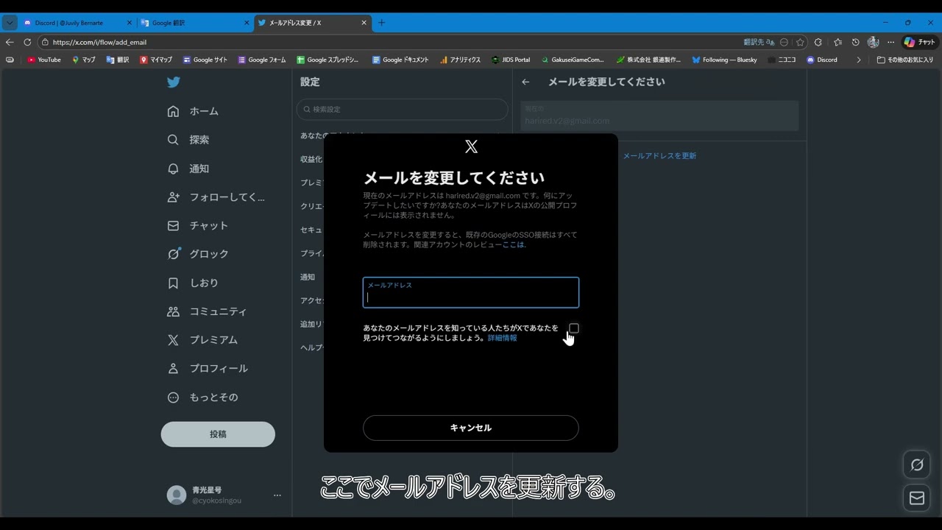Click the 検索設定 search field

tap(403, 110)
